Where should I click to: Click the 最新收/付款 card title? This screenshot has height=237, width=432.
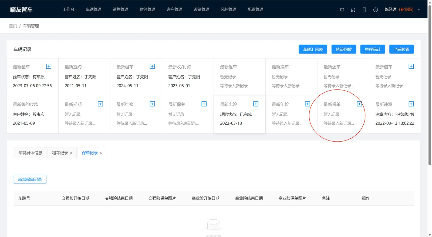(x=180, y=67)
